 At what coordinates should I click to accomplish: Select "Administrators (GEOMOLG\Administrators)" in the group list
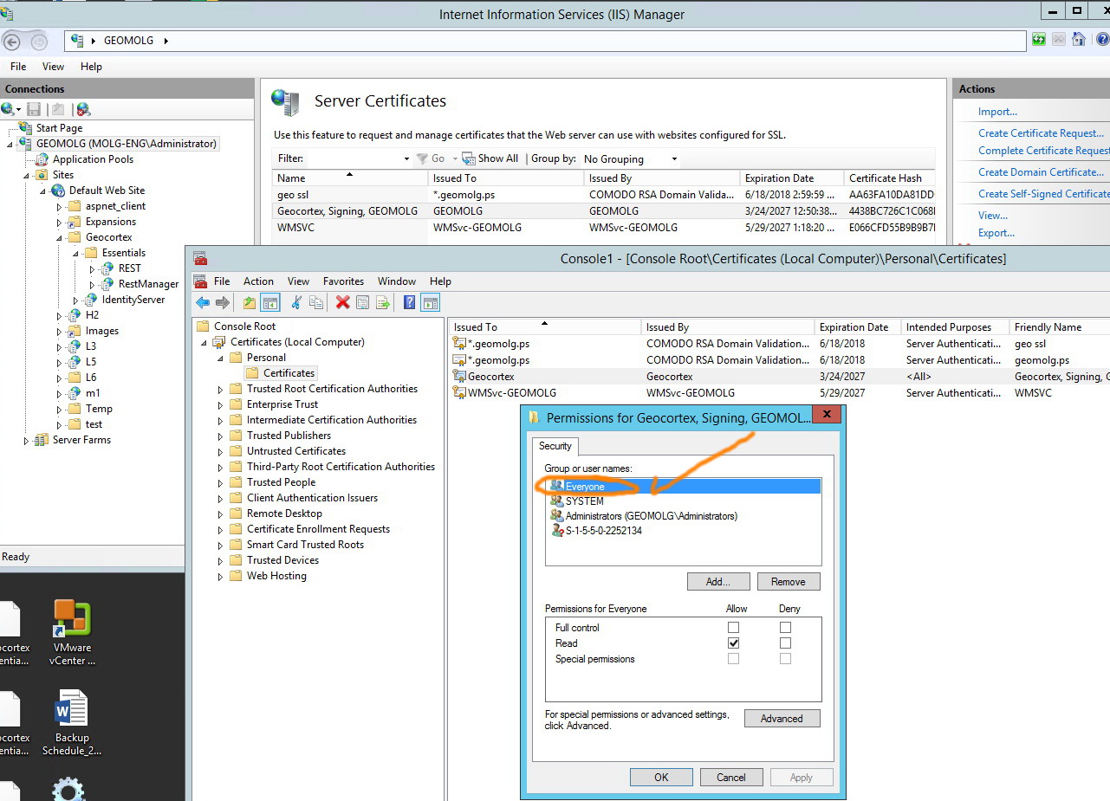[x=652, y=516]
